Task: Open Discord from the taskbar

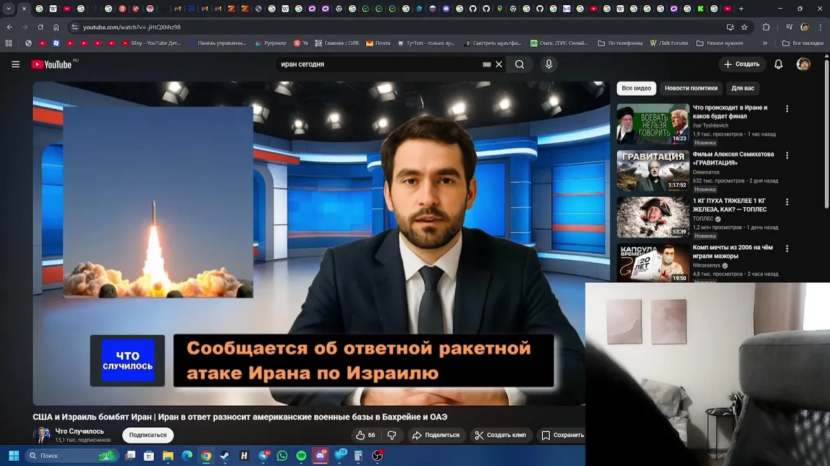Action: [320, 456]
